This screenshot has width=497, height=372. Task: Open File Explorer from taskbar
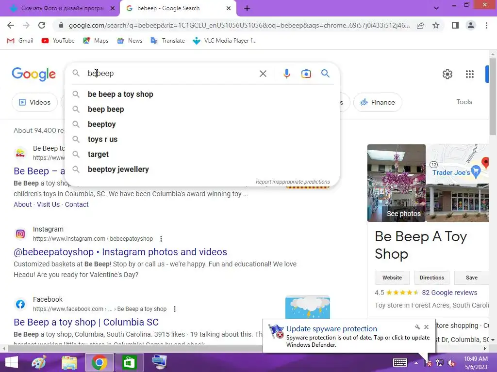point(69,362)
